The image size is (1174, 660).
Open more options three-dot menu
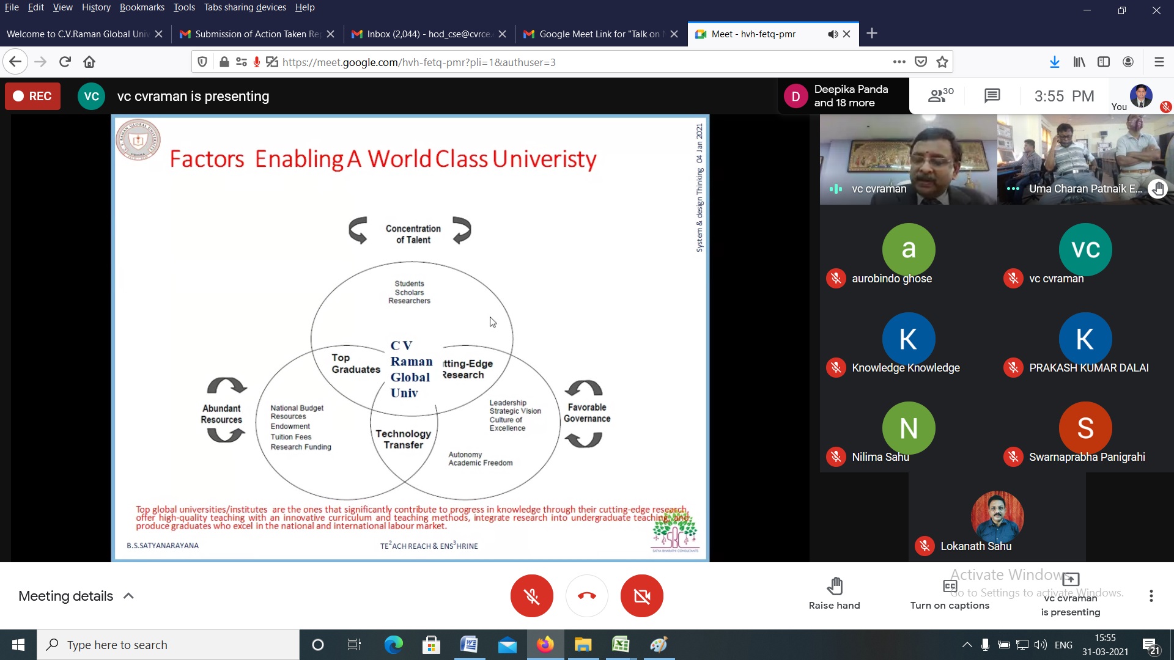pos(1151,596)
